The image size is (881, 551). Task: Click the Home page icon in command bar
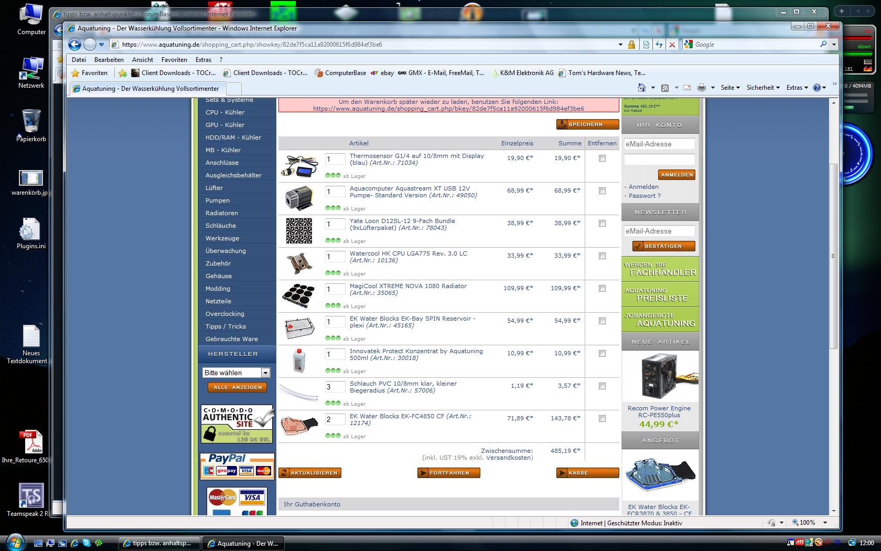pyautogui.click(x=641, y=88)
